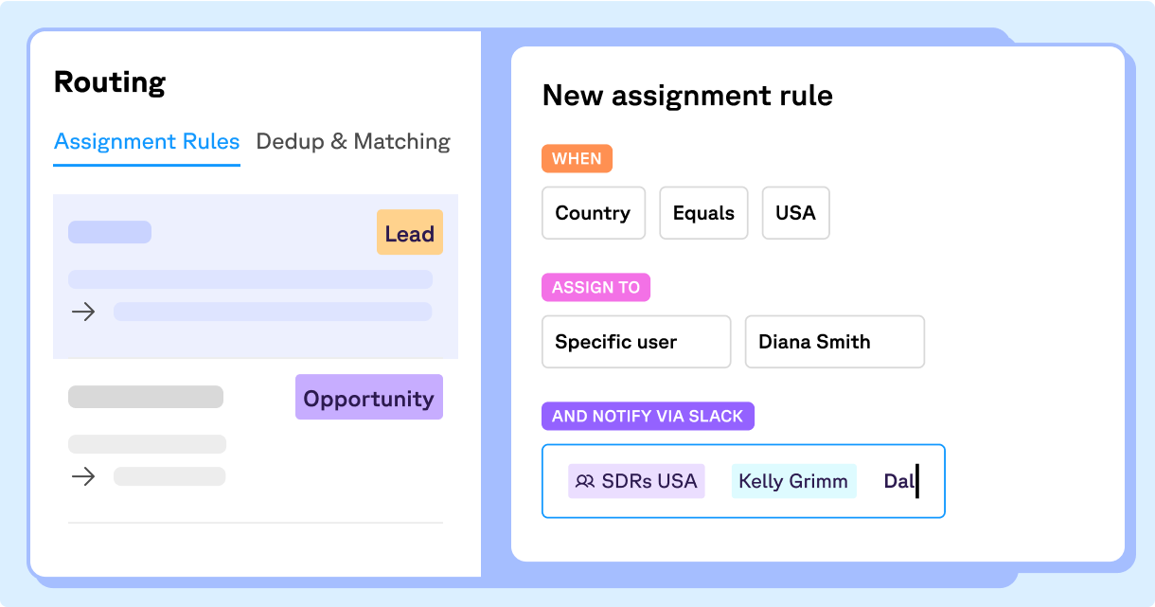Select the Kelly Grimm recipient chip
1155x607 pixels.
[x=793, y=481]
